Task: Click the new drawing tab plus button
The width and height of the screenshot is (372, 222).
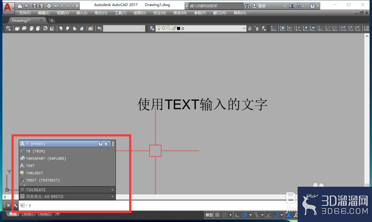Action: pos(52,20)
